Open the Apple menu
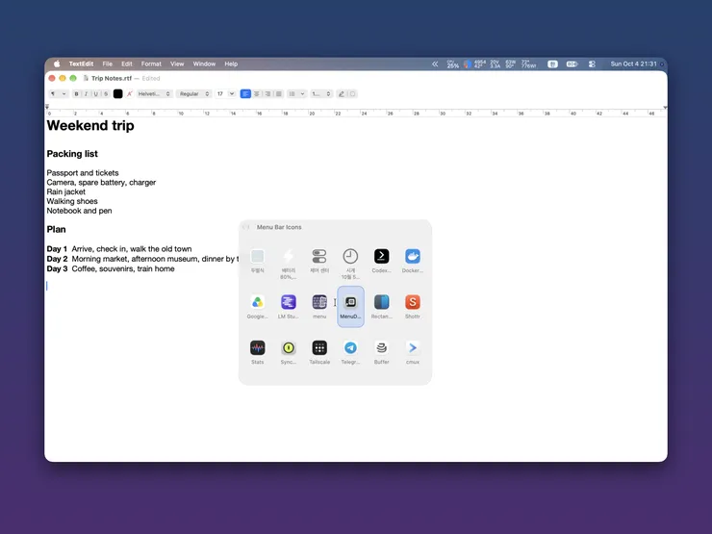Screen dimensions: 712x534 click(57, 64)
